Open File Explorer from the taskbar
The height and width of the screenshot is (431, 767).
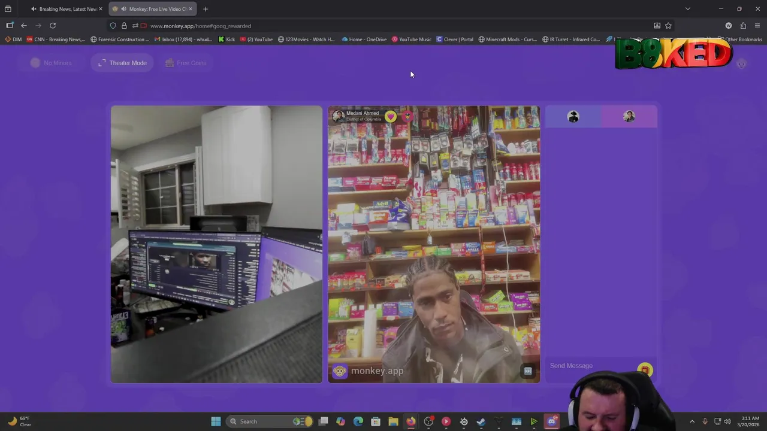[x=393, y=421]
